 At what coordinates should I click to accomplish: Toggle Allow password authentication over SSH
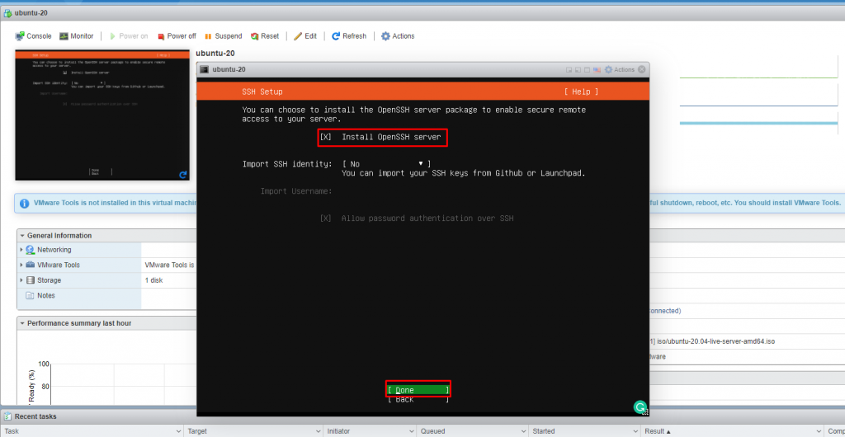[325, 218]
